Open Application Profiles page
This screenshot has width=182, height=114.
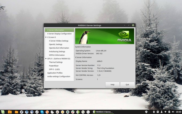click(x=55, y=73)
